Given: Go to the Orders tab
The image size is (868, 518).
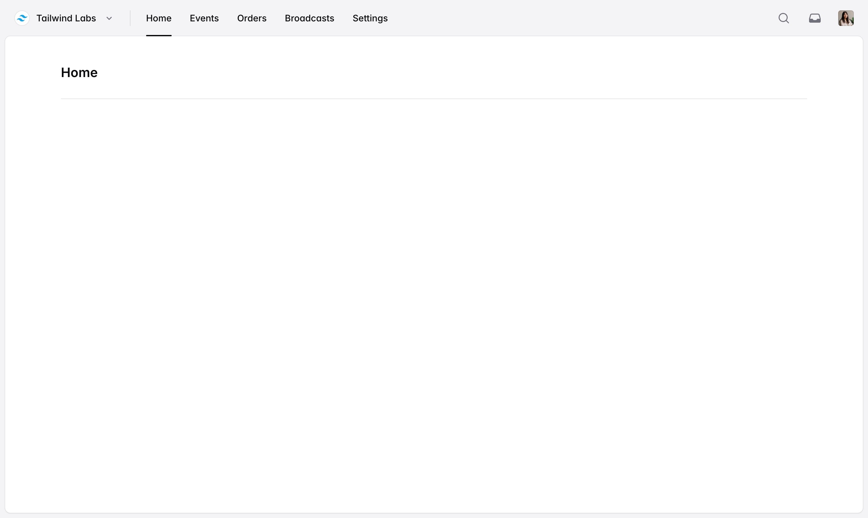Looking at the screenshot, I should 251,18.
